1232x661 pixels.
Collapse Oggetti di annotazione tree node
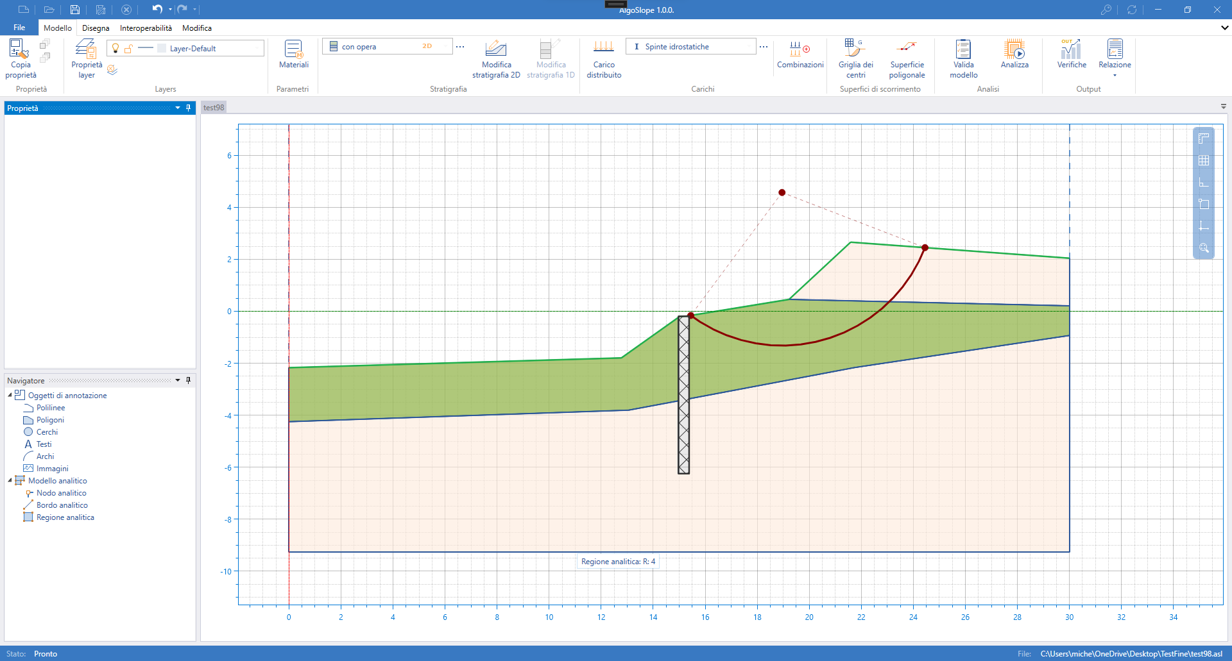point(10,395)
